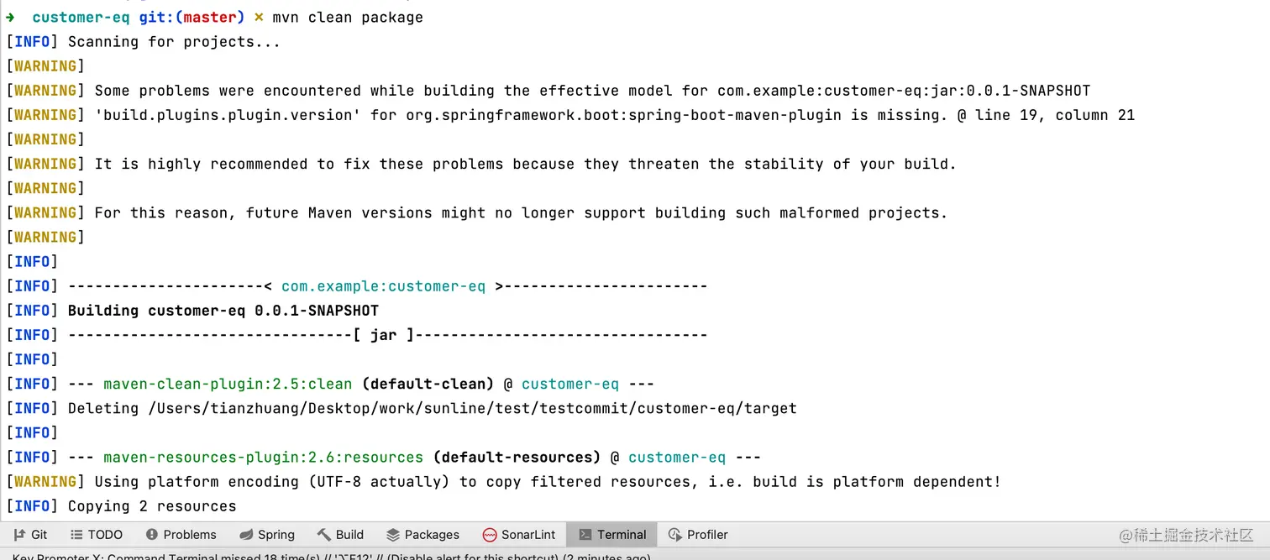The width and height of the screenshot is (1270, 560).
Task: Click the 'Deleting /Users/tianzhuang/Desktop' path line
Action: click(x=401, y=408)
